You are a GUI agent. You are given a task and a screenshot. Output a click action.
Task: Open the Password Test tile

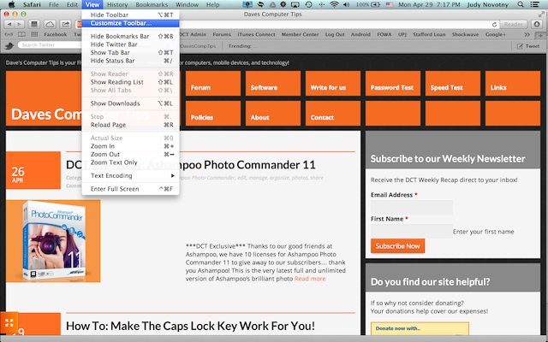tap(393, 84)
